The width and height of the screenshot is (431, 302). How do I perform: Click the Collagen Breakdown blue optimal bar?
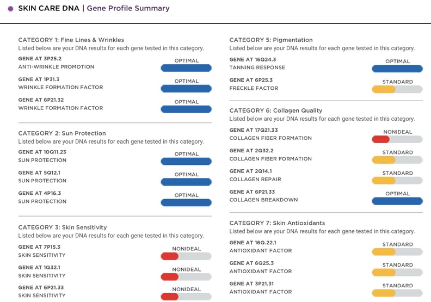click(397, 201)
